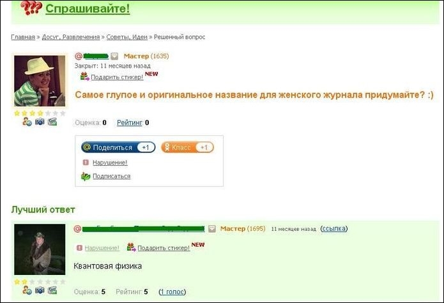Go to Главная in breadcrumbs
The image size is (444, 303).
click(23, 37)
